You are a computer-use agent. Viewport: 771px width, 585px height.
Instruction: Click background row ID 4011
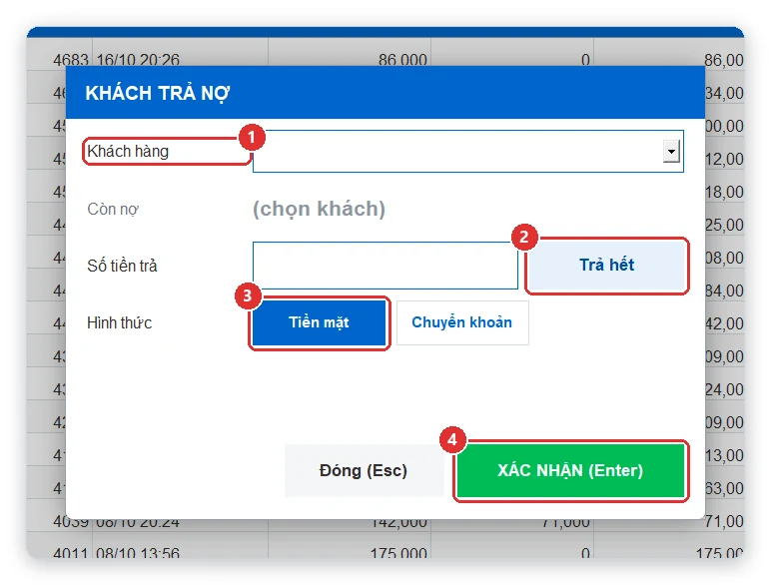pos(70,553)
